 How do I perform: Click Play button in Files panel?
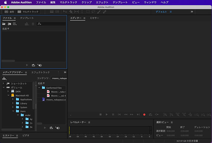27,65
